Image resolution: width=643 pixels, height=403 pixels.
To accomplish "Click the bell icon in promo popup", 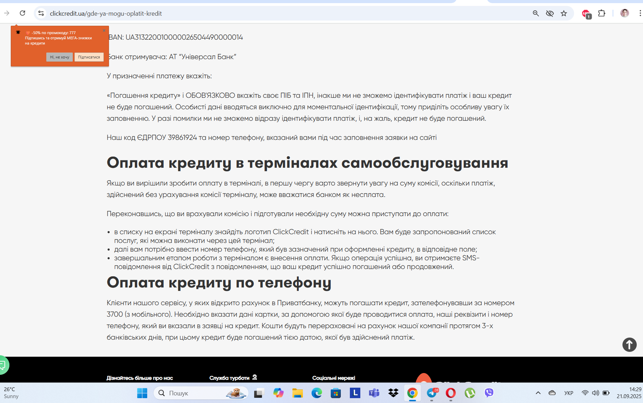I will (x=18, y=32).
